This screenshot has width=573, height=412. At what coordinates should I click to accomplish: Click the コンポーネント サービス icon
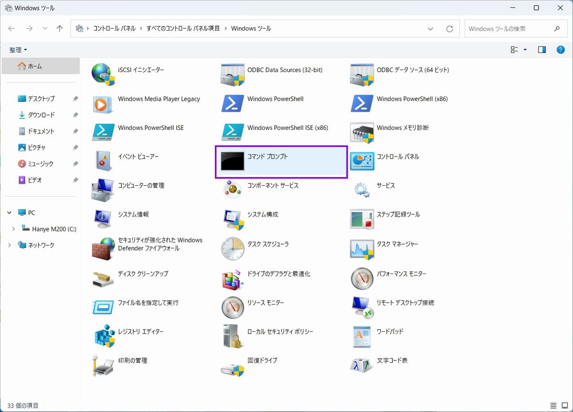pos(233,190)
